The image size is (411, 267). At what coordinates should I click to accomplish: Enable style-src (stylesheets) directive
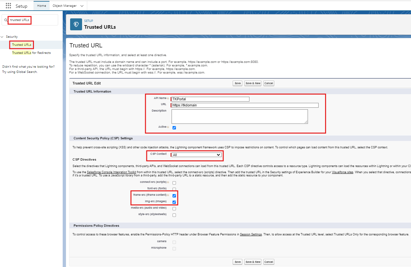174,215
